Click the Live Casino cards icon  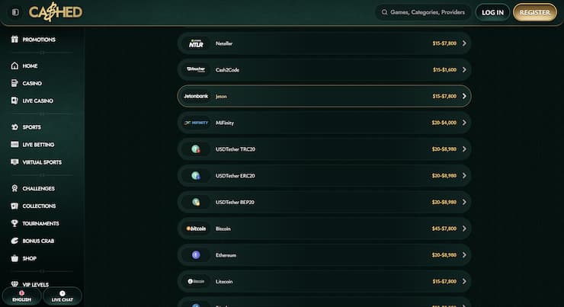14,101
